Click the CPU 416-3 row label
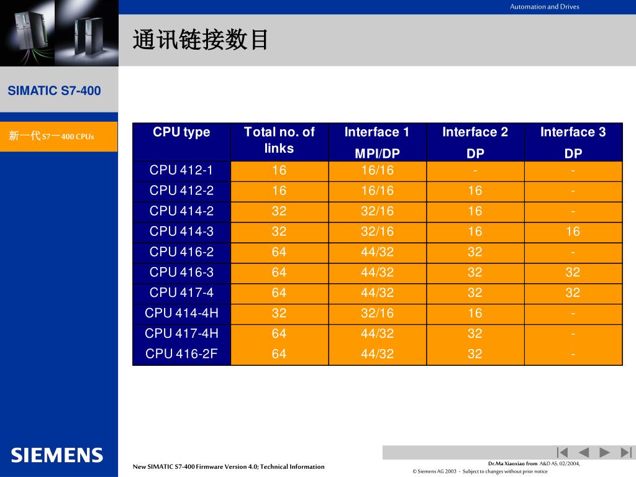This screenshot has height=477, width=636. (182, 272)
